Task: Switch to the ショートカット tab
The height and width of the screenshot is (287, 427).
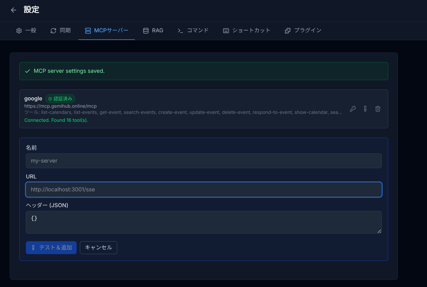Action: [x=246, y=31]
